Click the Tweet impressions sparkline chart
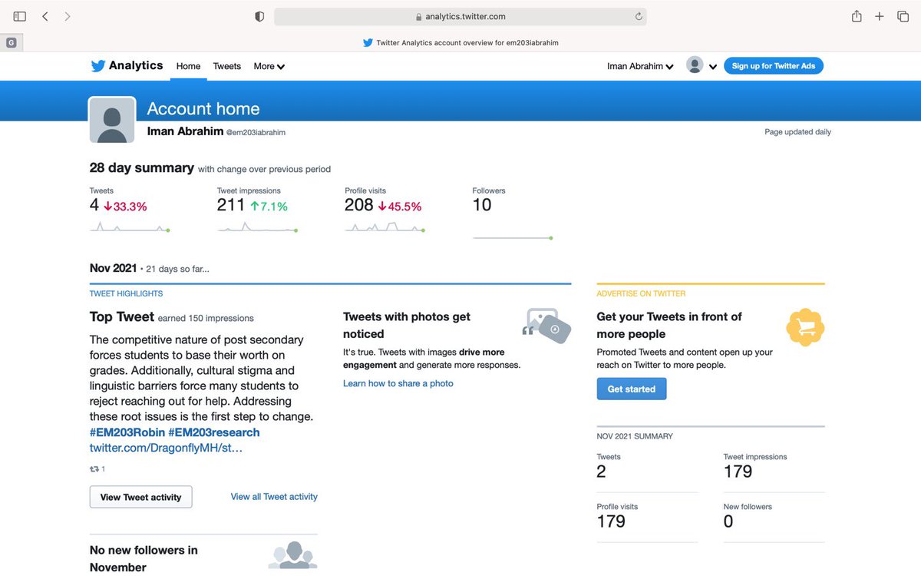The height and width of the screenshot is (576, 921). pyautogui.click(x=257, y=227)
